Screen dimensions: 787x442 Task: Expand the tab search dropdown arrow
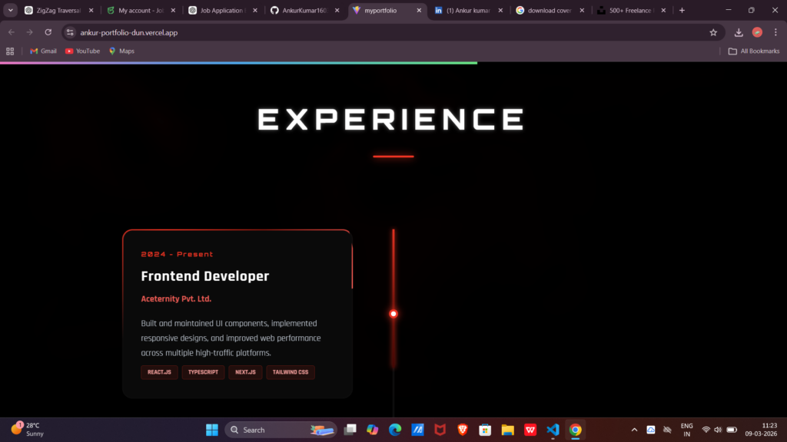[11, 10]
